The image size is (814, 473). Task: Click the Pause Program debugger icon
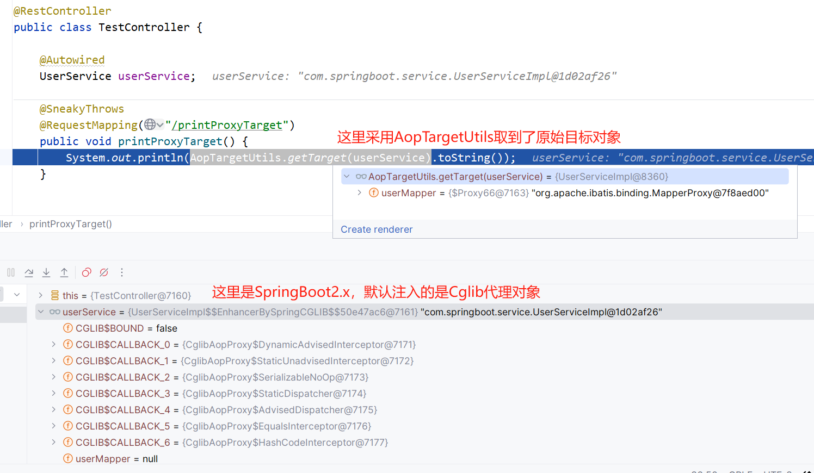click(x=11, y=272)
